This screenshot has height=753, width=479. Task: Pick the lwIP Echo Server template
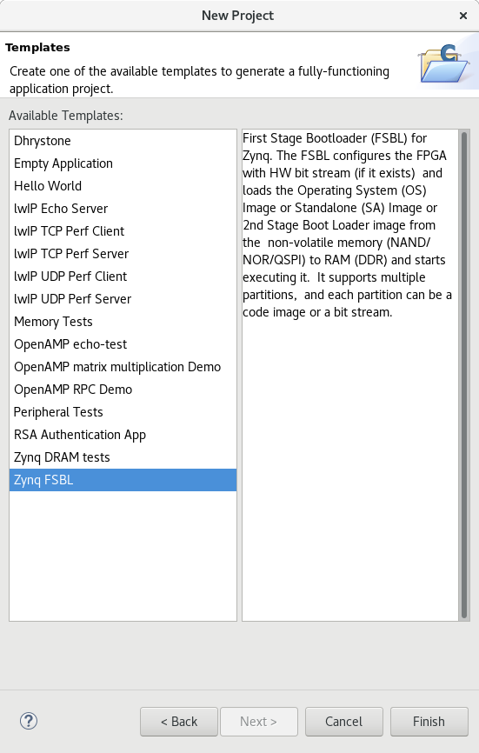pos(123,209)
